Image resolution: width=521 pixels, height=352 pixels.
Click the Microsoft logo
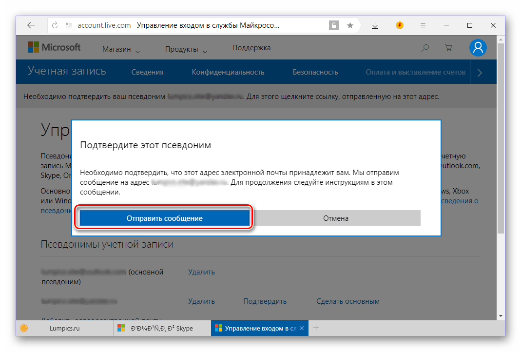pos(54,48)
